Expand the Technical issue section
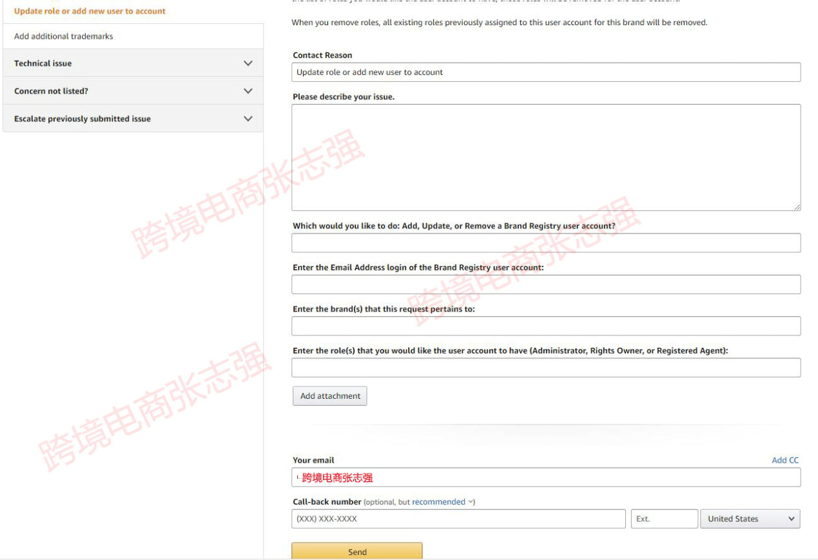Image resolution: width=818 pixels, height=560 pixels. (x=133, y=63)
